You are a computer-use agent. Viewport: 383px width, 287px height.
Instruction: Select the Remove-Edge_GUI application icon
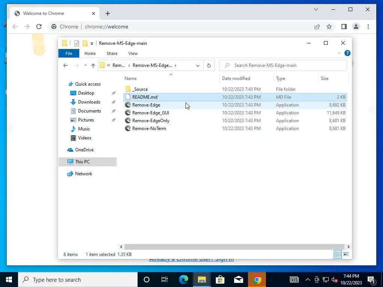[128, 113]
